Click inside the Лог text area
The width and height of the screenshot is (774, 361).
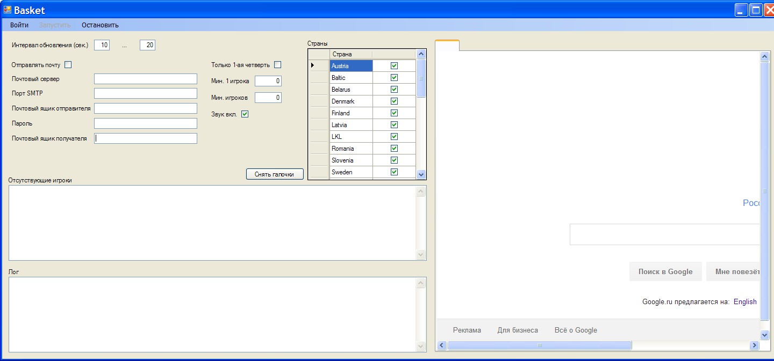(213, 314)
